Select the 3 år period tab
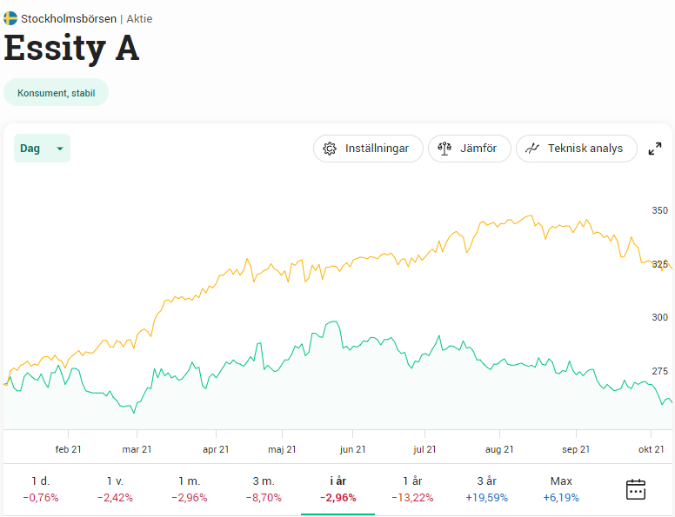The width and height of the screenshot is (675, 517). coord(486,489)
